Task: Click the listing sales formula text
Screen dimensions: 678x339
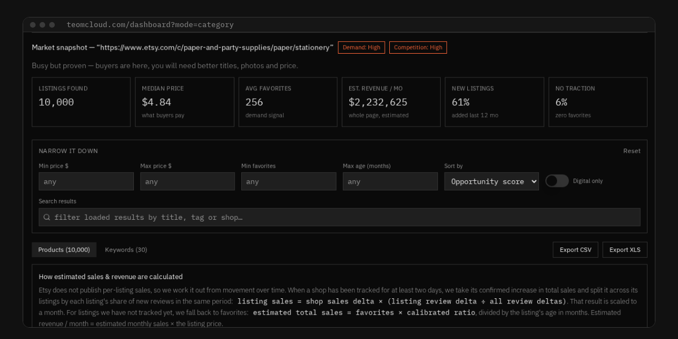Action: point(403,301)
